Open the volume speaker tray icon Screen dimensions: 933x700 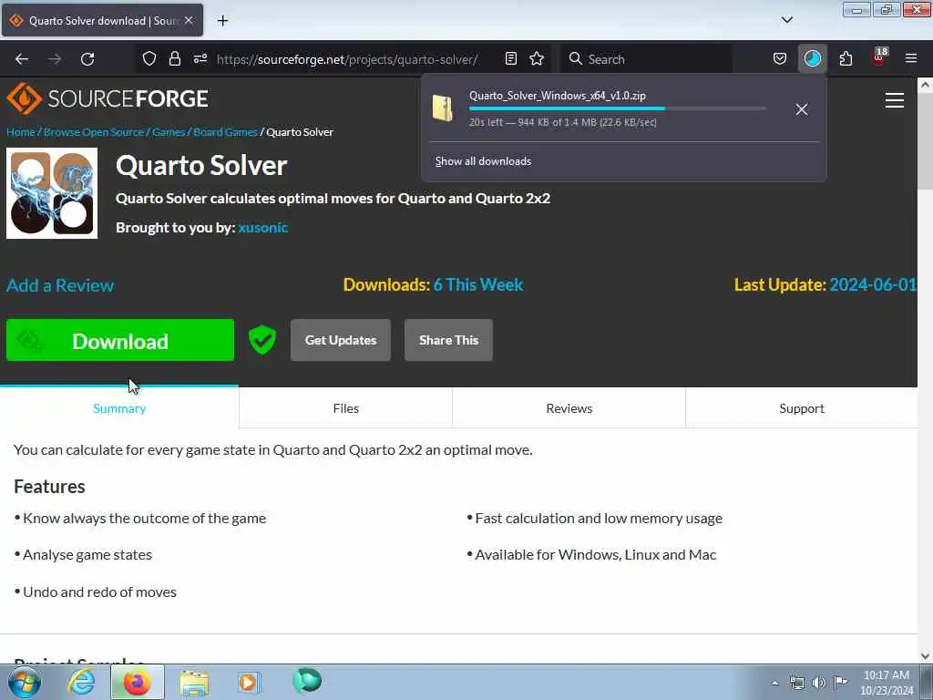pyautogui.click(x=819, y=683)
